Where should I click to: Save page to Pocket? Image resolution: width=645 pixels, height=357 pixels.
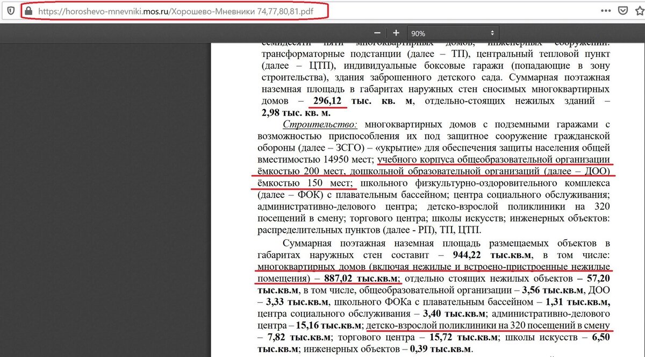pos(622,10)
